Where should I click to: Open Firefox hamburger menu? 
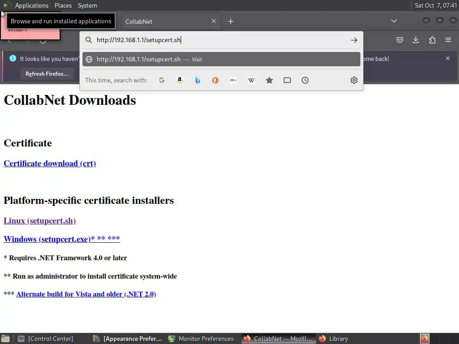448,40
